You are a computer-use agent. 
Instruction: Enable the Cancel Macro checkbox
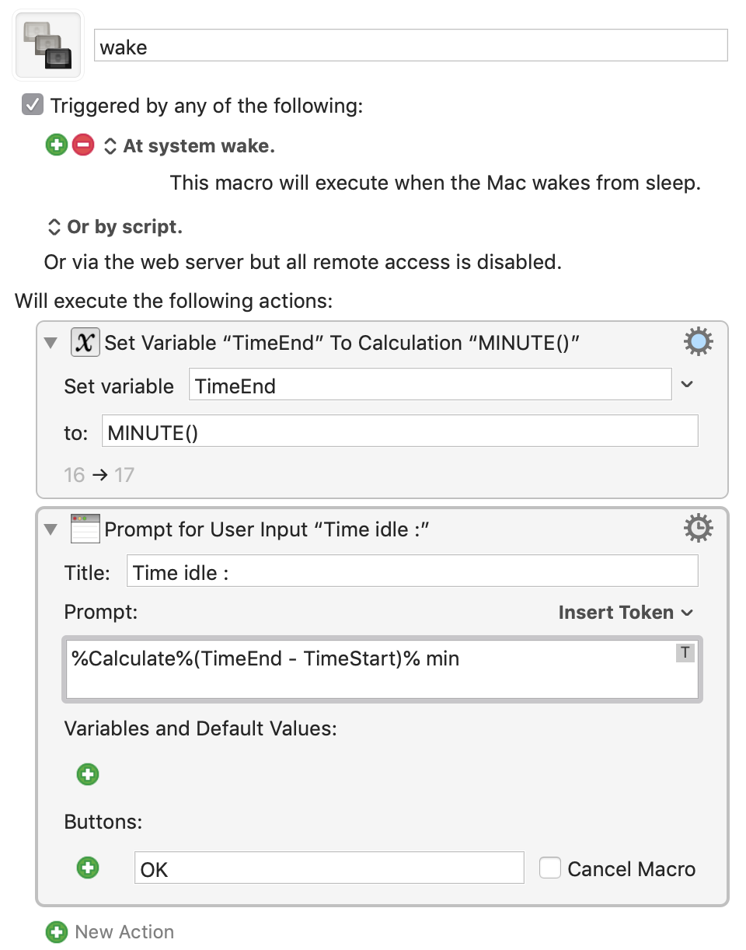coord(550,868)
